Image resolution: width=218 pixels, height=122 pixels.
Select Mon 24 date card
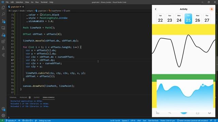point(179,19)
